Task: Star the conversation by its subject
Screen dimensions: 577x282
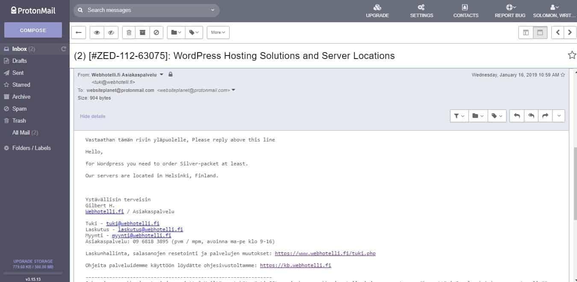Action: [x=572, y=55]
